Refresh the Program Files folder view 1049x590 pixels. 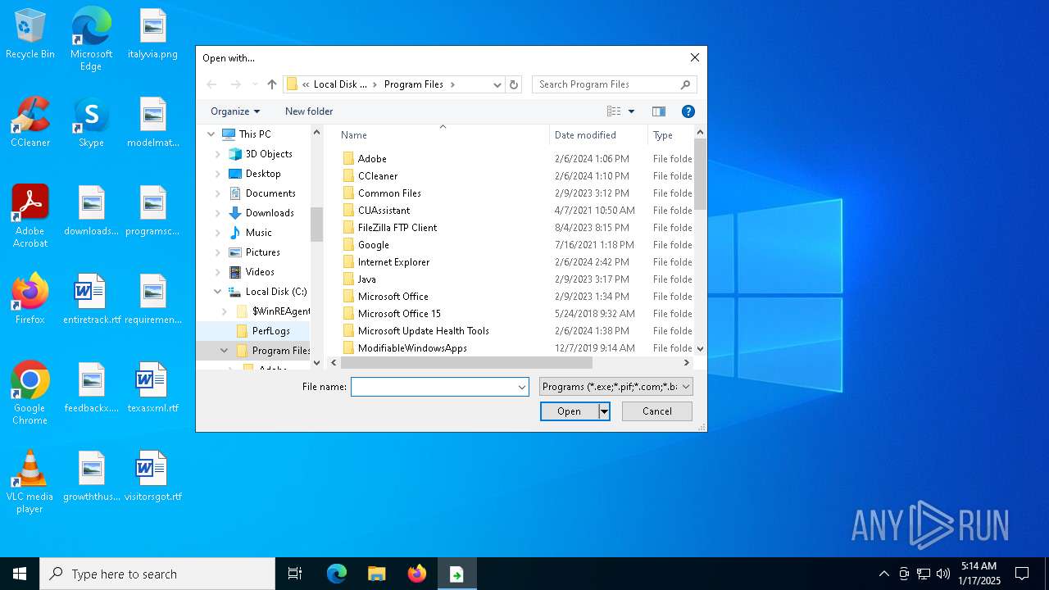pyautogui.click(x=514, y=84)
